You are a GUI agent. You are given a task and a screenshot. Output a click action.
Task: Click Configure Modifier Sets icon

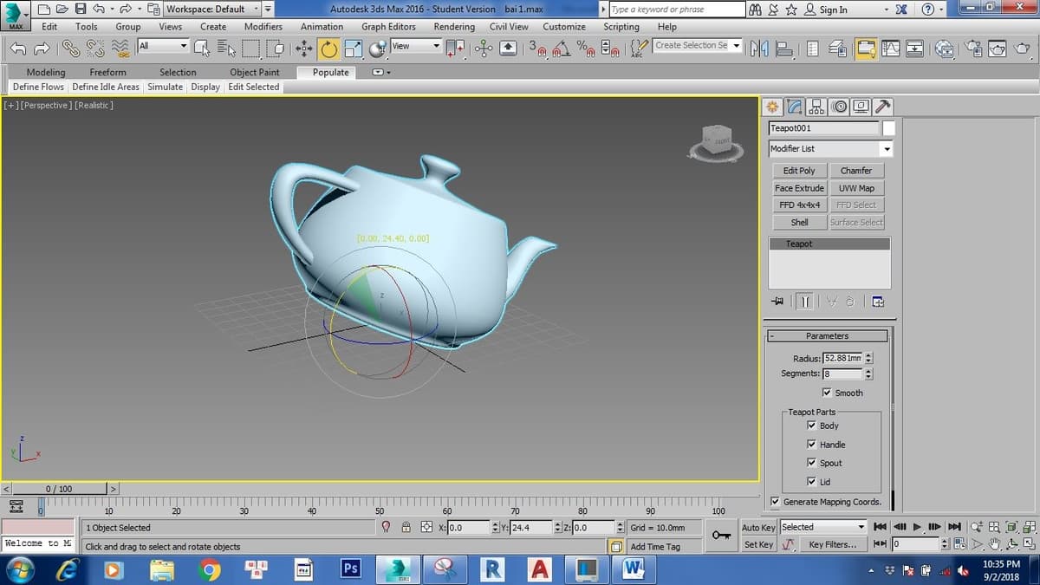pos(877,302)
